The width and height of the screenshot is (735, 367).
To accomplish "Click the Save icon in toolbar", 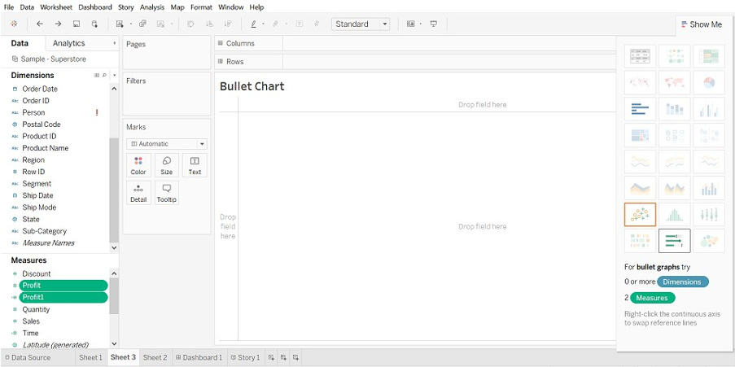I will (x=77, y=24).
